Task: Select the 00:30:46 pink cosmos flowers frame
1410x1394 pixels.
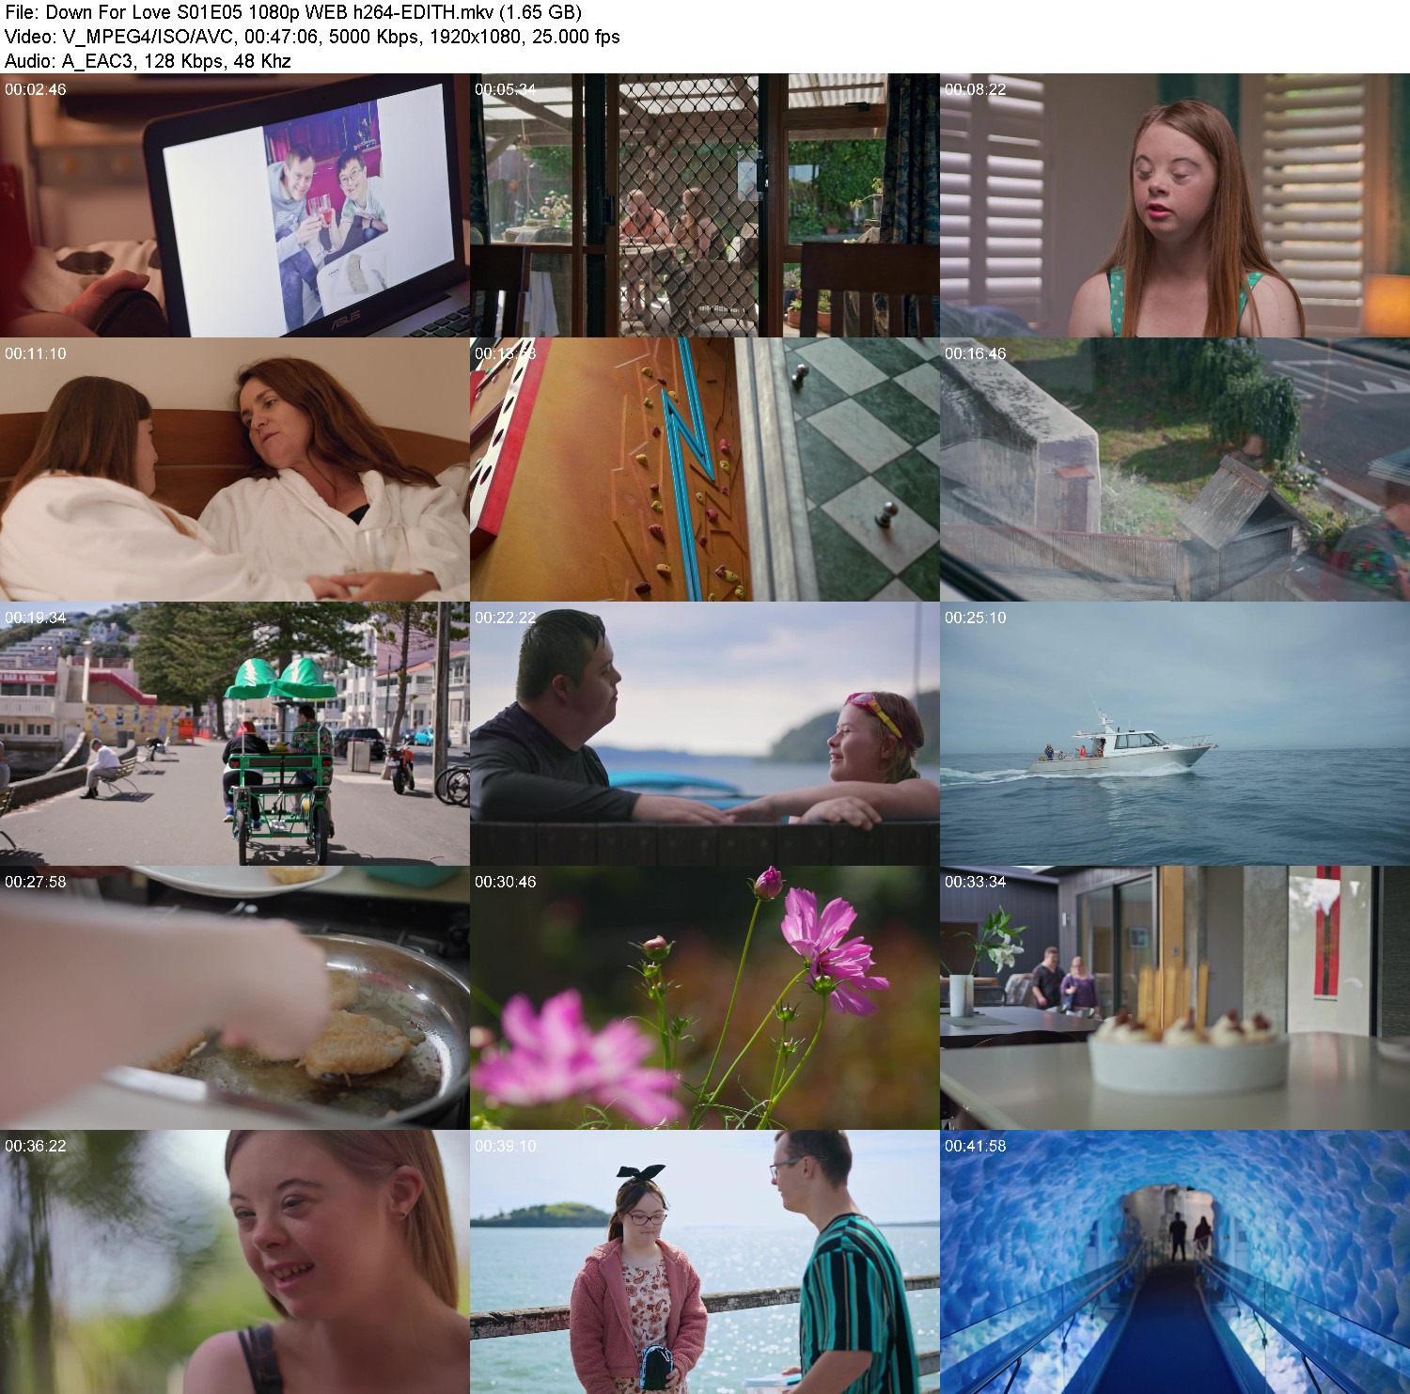Action: (x=705, y=997)
